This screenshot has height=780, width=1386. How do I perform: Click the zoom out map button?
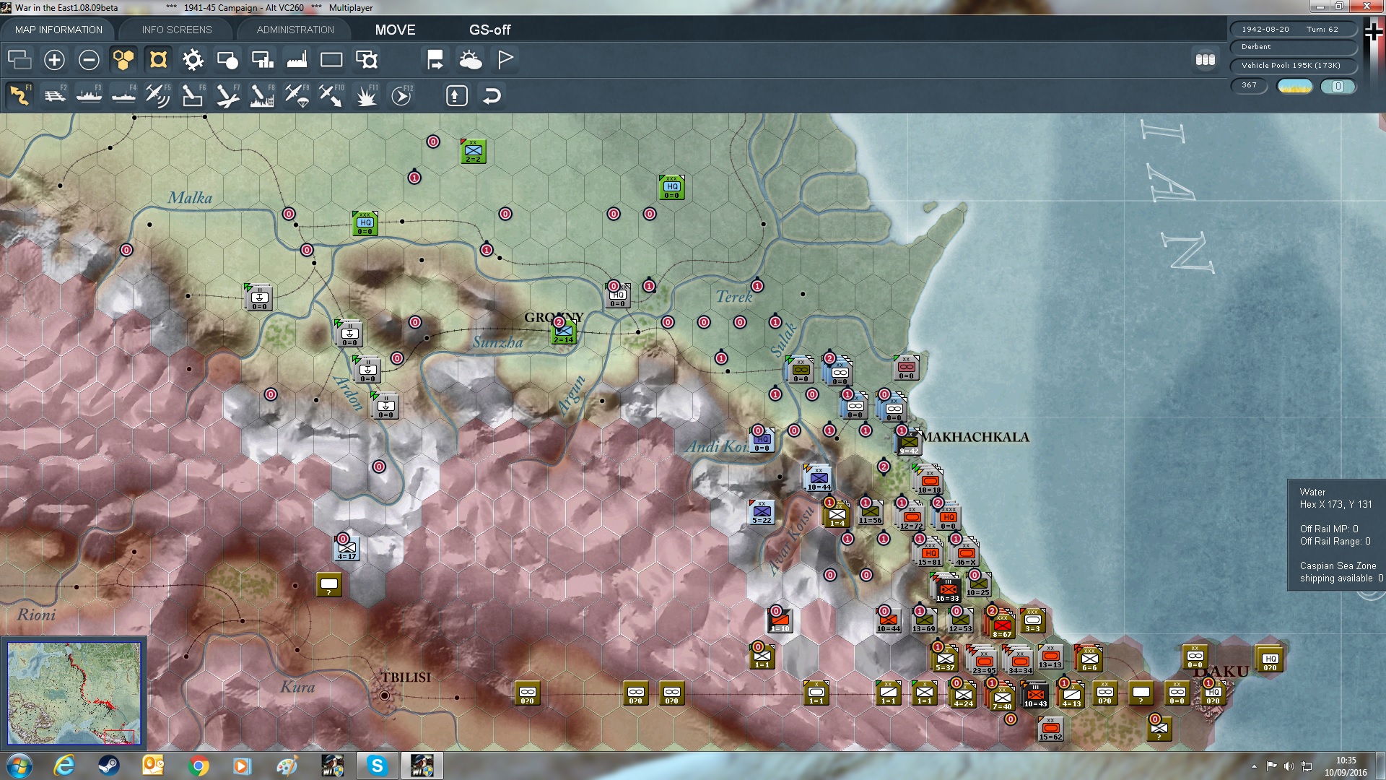[x=89, y=60]
